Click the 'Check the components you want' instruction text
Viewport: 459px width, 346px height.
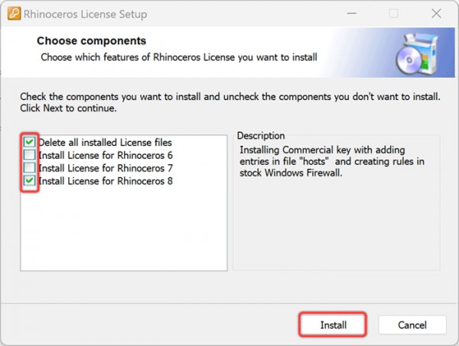pyautogui.click(x=229, y=97)
